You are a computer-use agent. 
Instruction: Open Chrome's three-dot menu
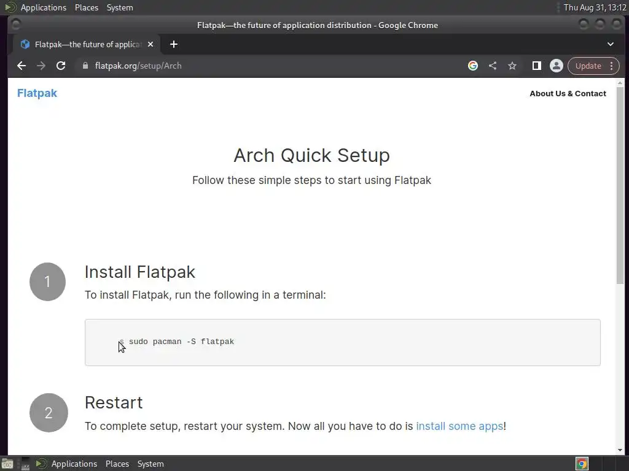coord(611,66)
